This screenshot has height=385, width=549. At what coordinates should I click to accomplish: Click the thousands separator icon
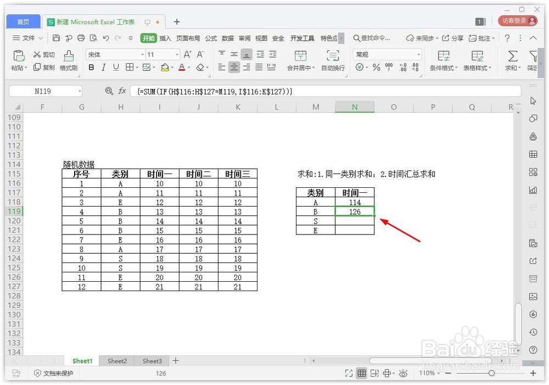pyautogui.click(x=389, y=67)
